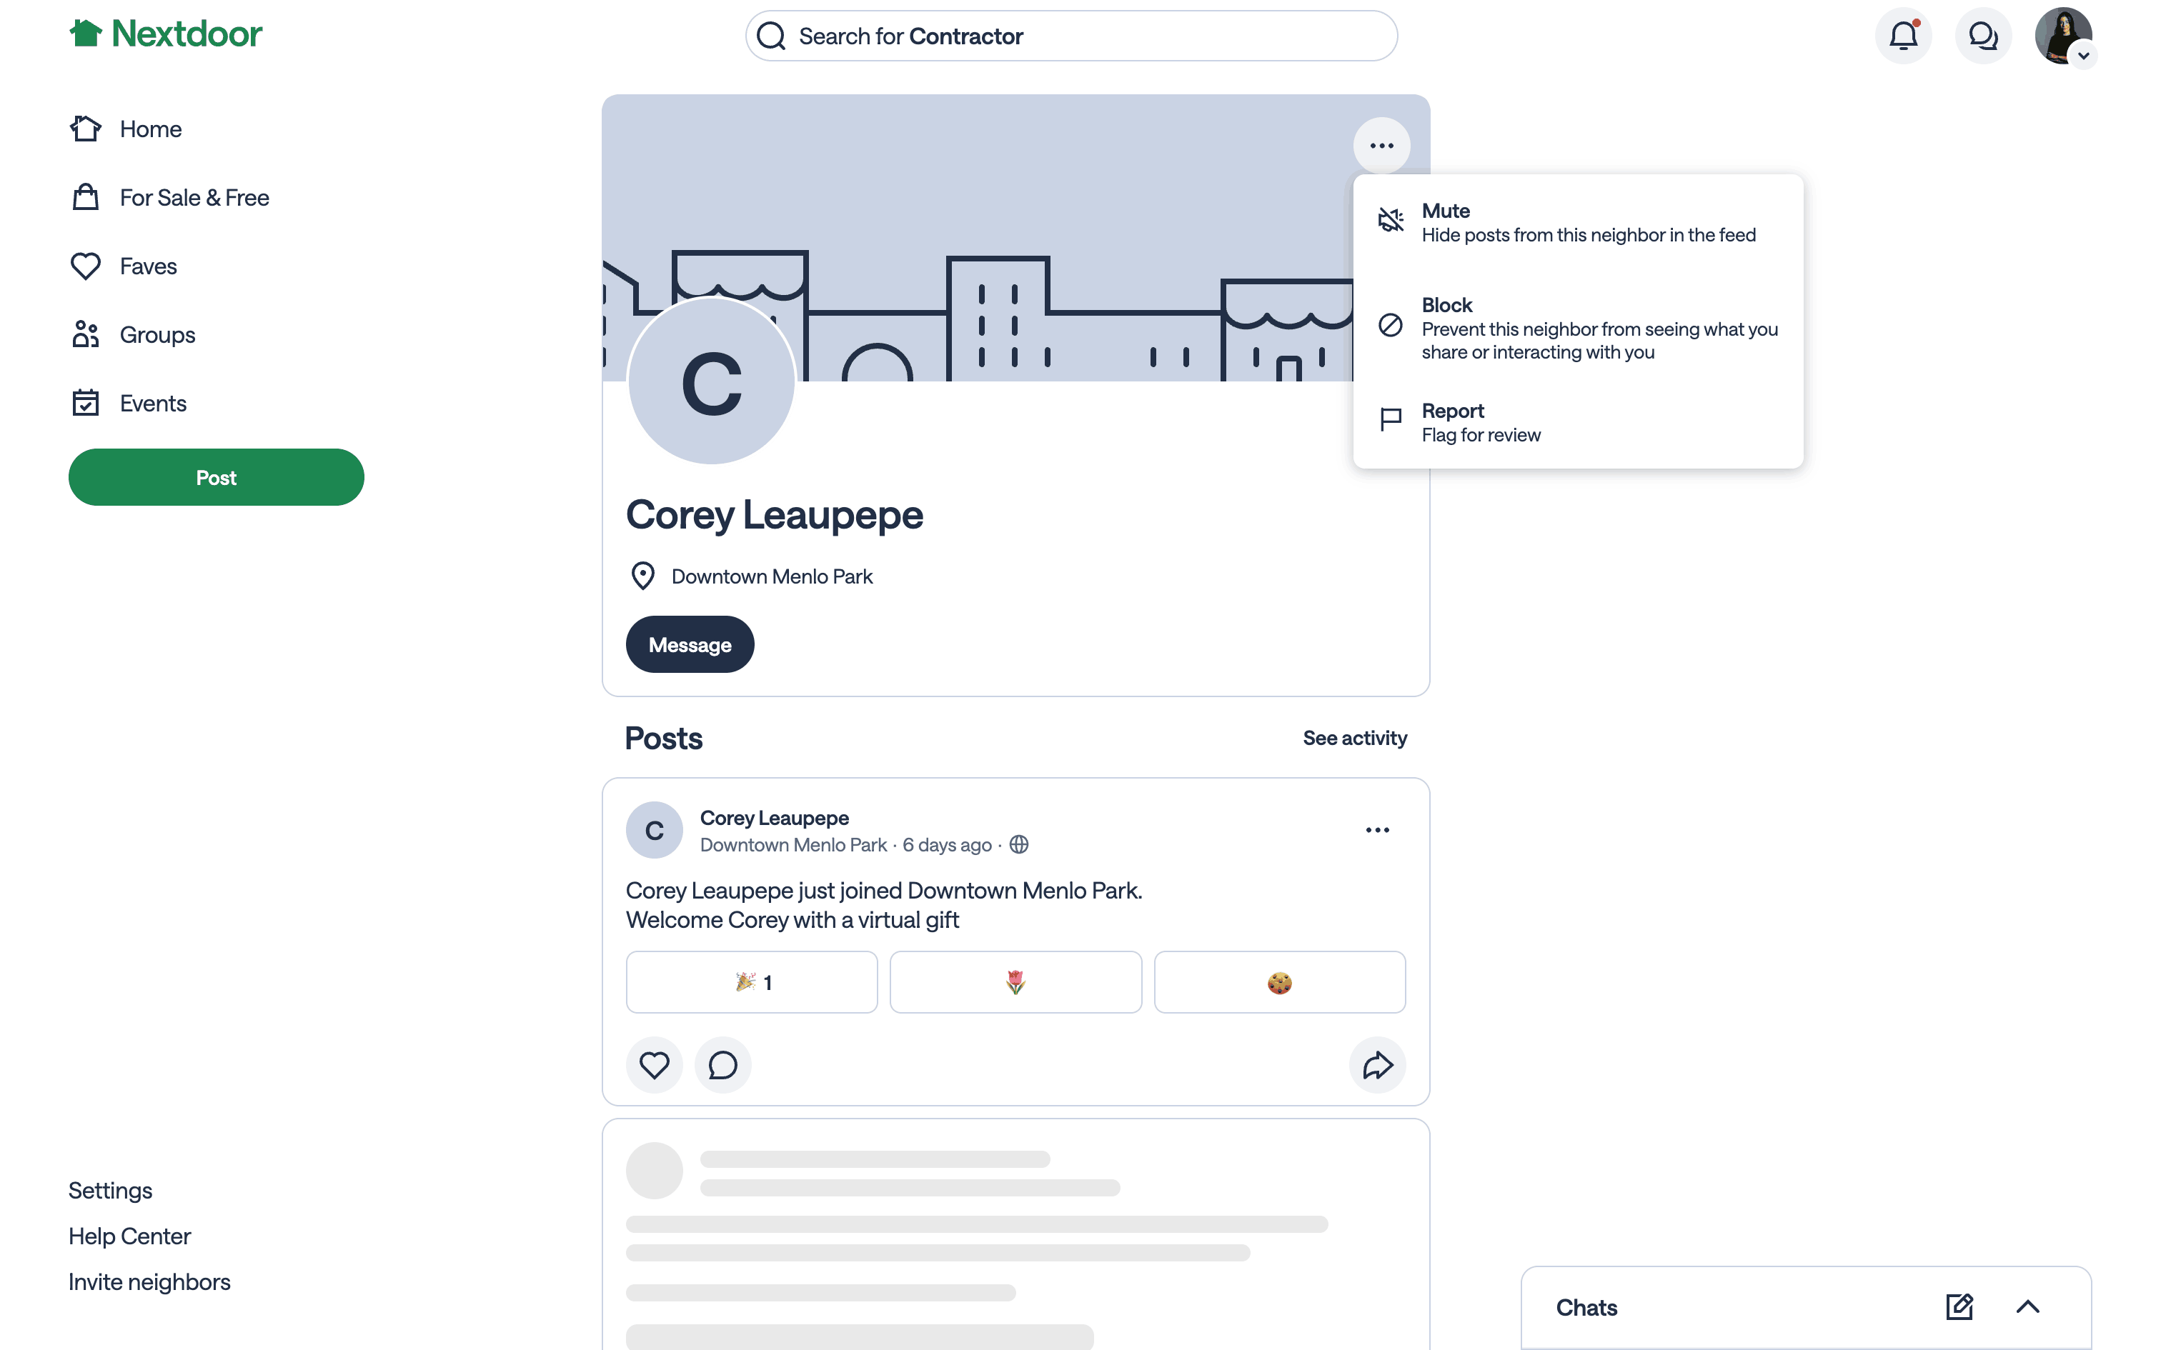This screenshot has height=1350, width=2161.
Task: Send the party popper welcome gift
Action: [x=751, y=982]
